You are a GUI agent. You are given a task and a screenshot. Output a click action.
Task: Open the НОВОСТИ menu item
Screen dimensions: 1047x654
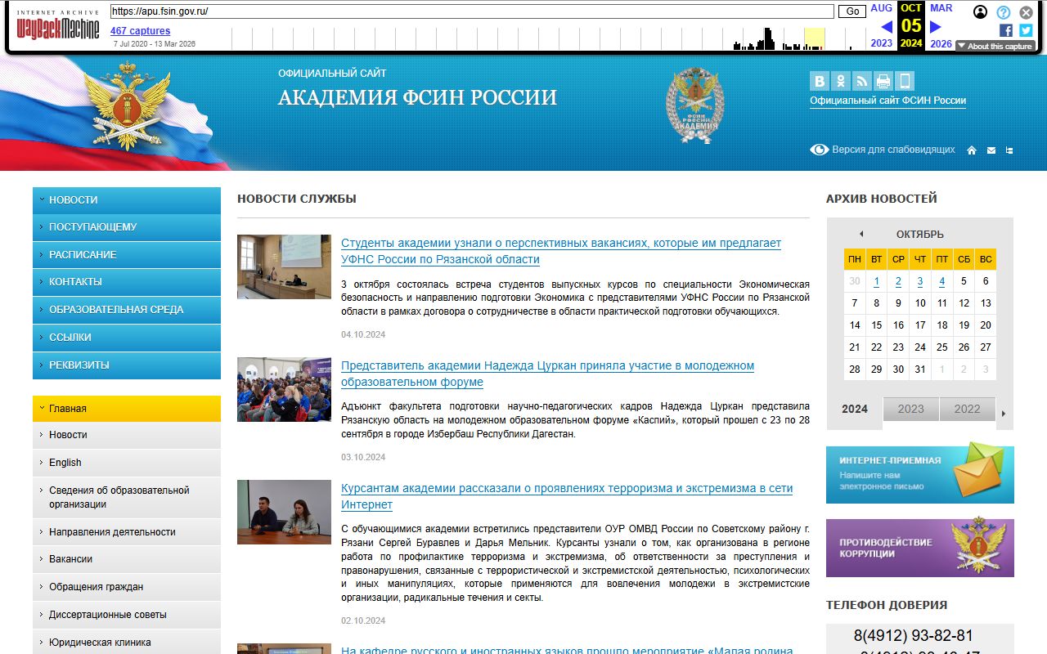[127, 200]
